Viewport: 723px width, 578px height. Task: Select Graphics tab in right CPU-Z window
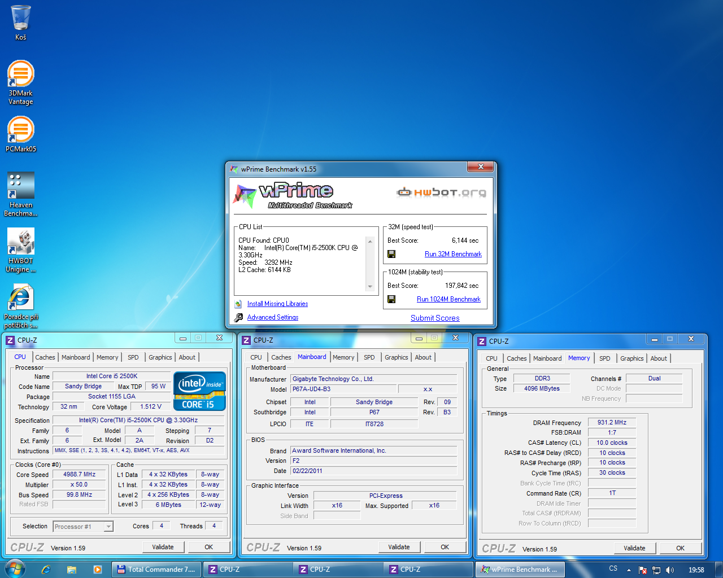point(632,358)
